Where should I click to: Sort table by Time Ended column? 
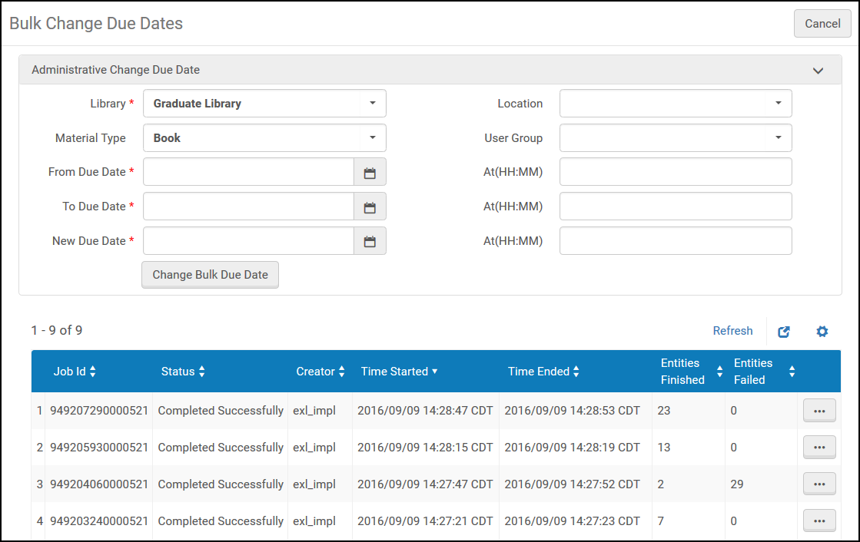[x=543, y=372]
